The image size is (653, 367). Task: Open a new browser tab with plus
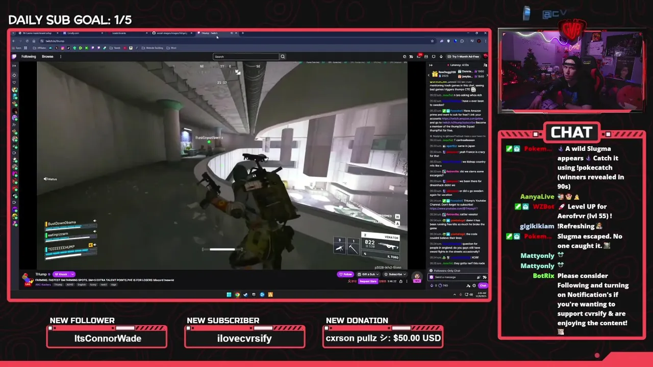[243, 33]
